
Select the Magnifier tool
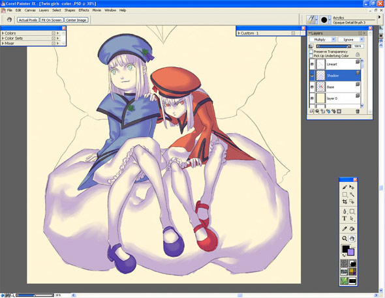coord(345,239)
